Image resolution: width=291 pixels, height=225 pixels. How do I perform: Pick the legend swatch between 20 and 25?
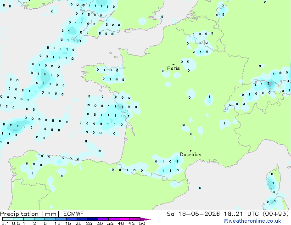coord(82,219)
